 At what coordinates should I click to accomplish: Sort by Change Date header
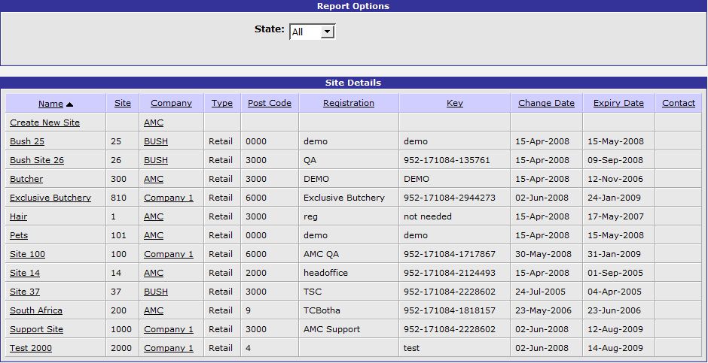[546, 103]
